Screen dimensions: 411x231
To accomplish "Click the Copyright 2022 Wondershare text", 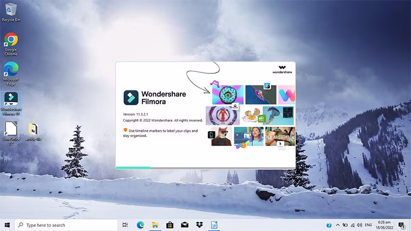I will pos(163,120).
